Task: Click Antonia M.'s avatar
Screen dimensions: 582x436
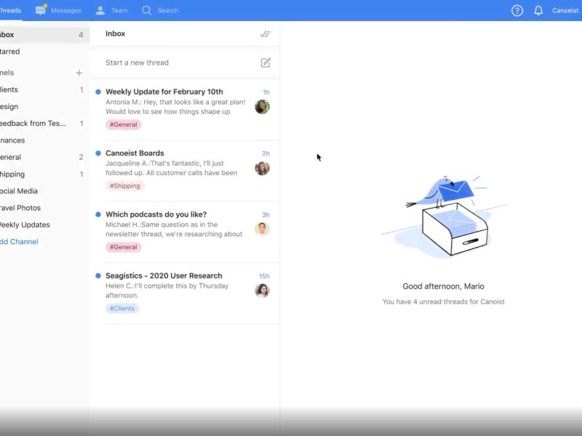Action: tap(262, 107)
